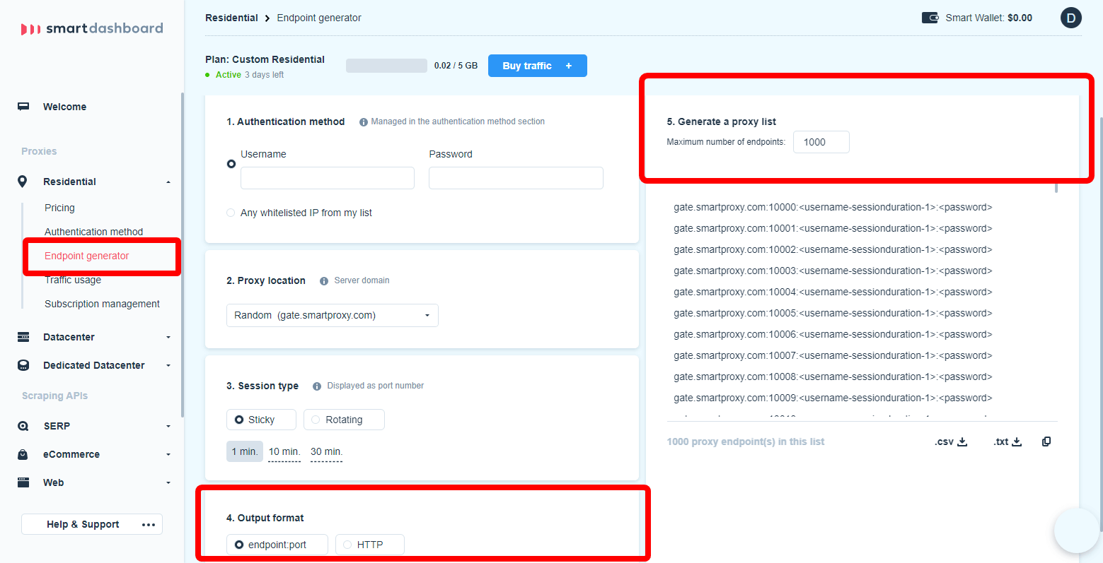Open the round chat widget
The width and height of the screenshot is (1103, 563).
pyautogui.click(x=1077, y=531)
